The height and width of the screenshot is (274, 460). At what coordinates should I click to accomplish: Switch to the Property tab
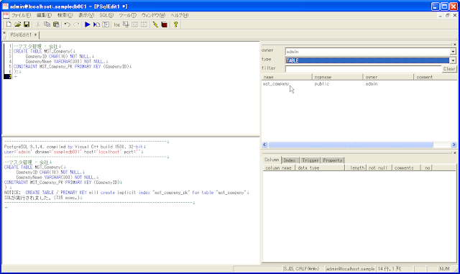(333, 160)
